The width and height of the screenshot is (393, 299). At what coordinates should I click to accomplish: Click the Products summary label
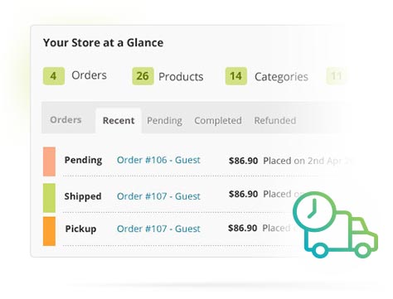pyautogui.click(x=181, y=77)
